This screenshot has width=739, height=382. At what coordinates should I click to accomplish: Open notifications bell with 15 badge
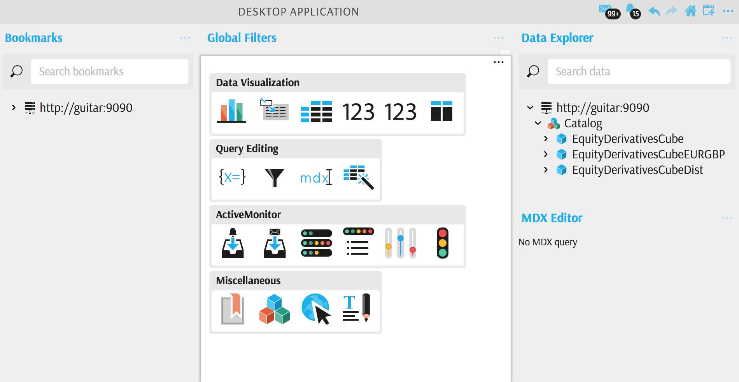point(633,12)
